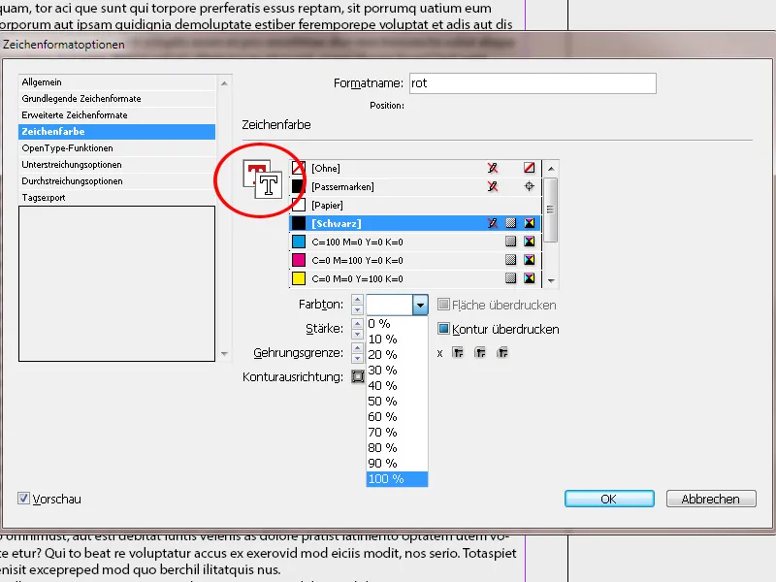Screen dimensions: 776x582
Task: Open the Farbton dropdown arrow
Action: coord(420,305)
